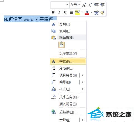Apply the red font color swatch
The image size is (134, 122).
click(x=87, y=12)
